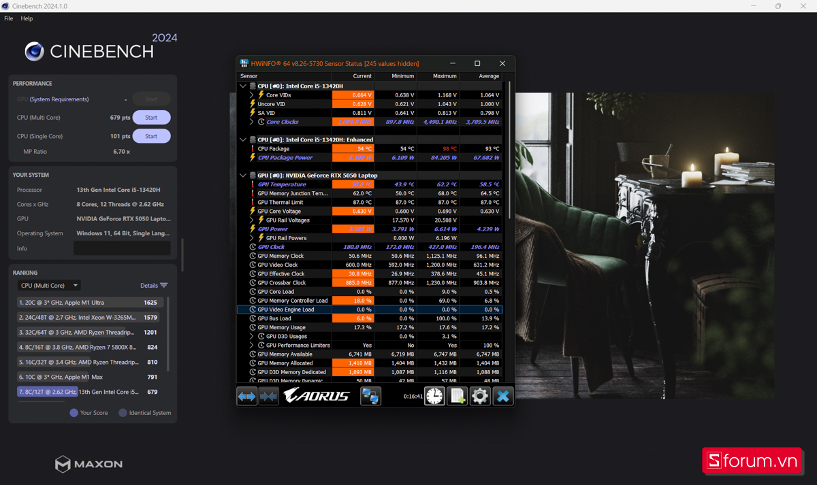The height and width of the screenshot is (485, 817).
Task: Expand the Core VIDs row
Action: (x=252, y=95)
